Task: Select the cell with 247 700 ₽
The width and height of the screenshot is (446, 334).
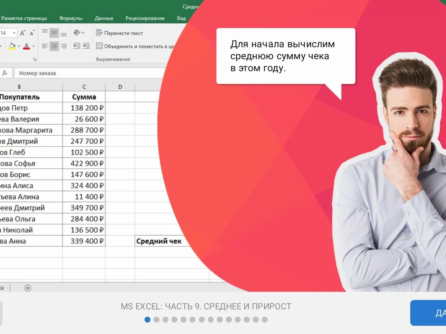Action: (x=84, y=141)
